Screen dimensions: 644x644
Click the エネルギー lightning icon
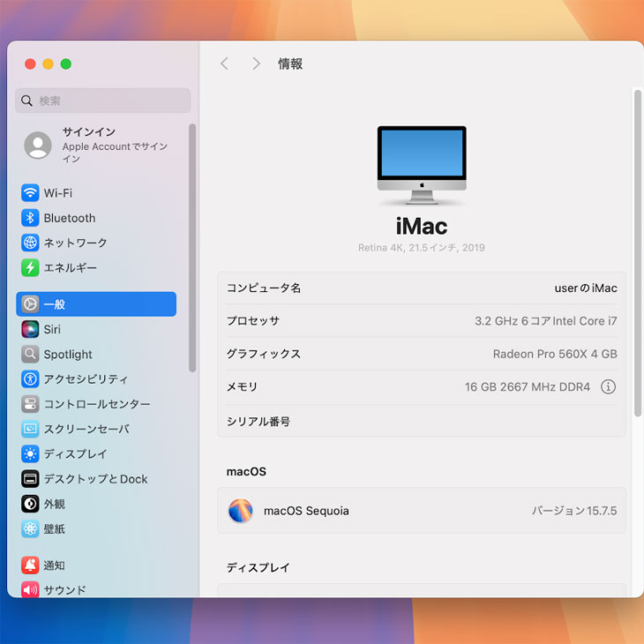pos(30,267)
